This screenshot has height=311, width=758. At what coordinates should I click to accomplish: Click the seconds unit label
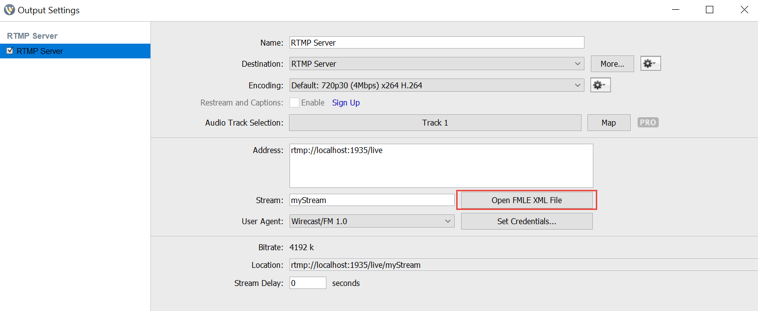click(346, 283)
